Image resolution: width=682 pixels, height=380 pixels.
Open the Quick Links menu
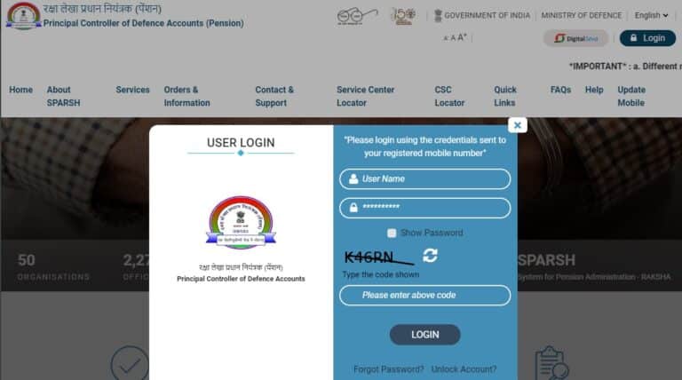(505, 96)
